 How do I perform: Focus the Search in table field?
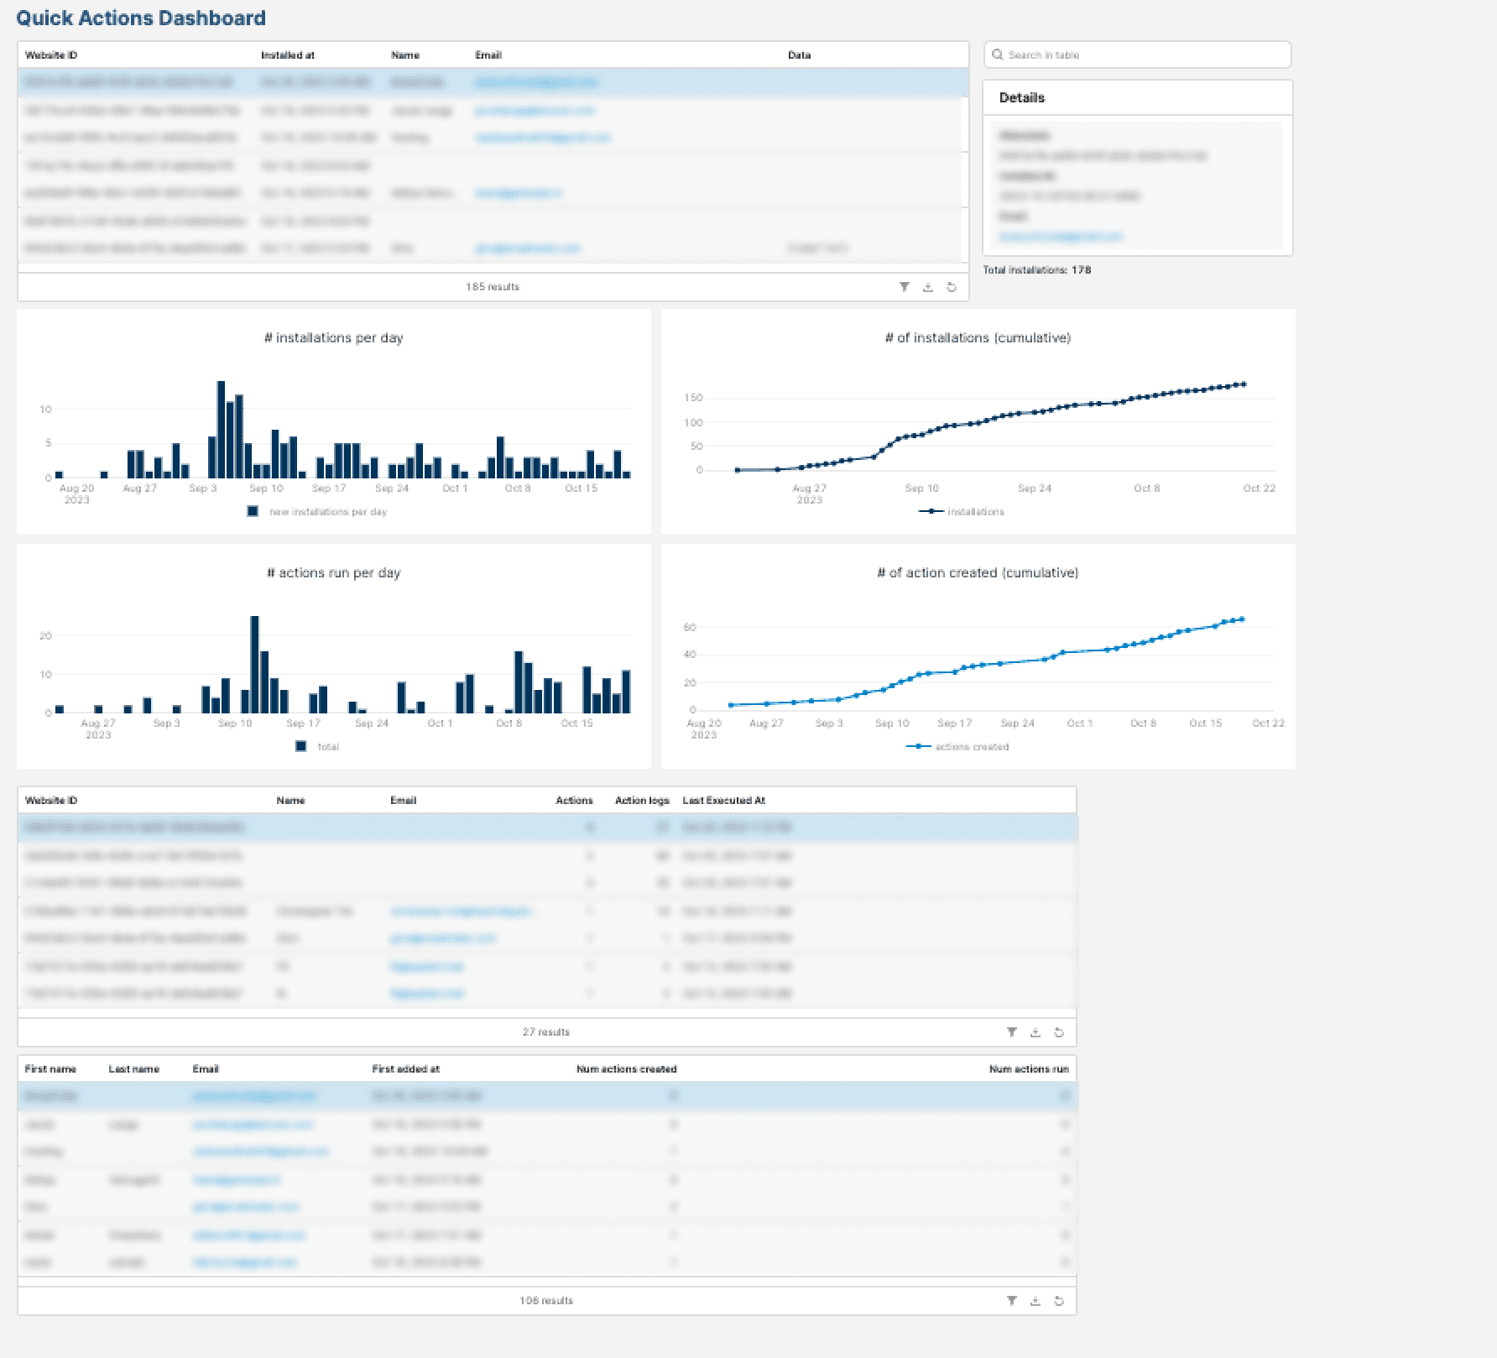pyautogui.click(x=1137, y=55)
